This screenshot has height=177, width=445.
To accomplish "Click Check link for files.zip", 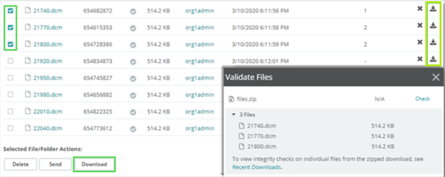I will pyautogui.click(x=422, y=99).
